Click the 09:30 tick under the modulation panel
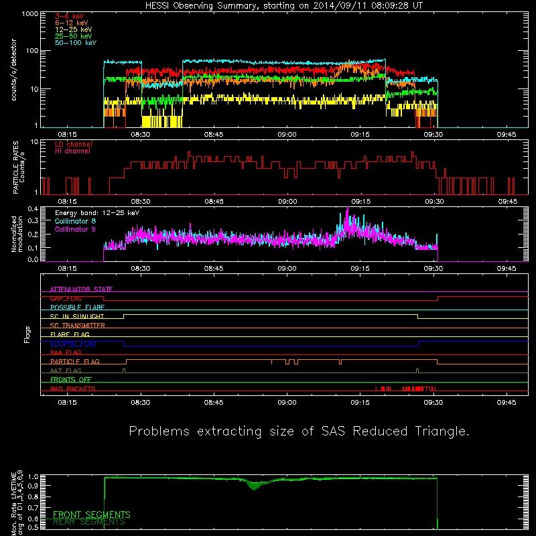Image resolution: width=536 pixels, height=536 pixels. (x=433, y=269)
